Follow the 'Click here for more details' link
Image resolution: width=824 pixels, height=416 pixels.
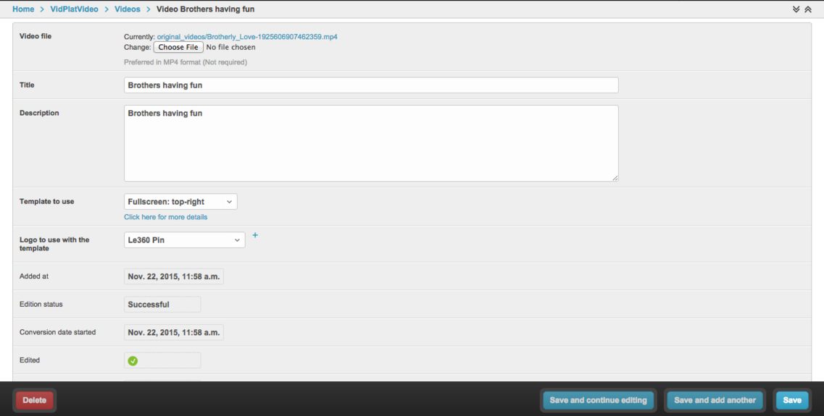coord(165,217)
